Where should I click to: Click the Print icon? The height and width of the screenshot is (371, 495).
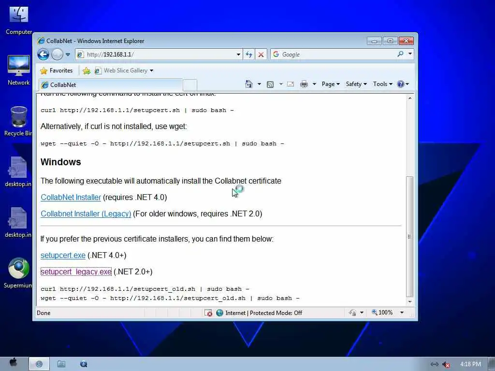pyautogui.click(x=304, y=84)
